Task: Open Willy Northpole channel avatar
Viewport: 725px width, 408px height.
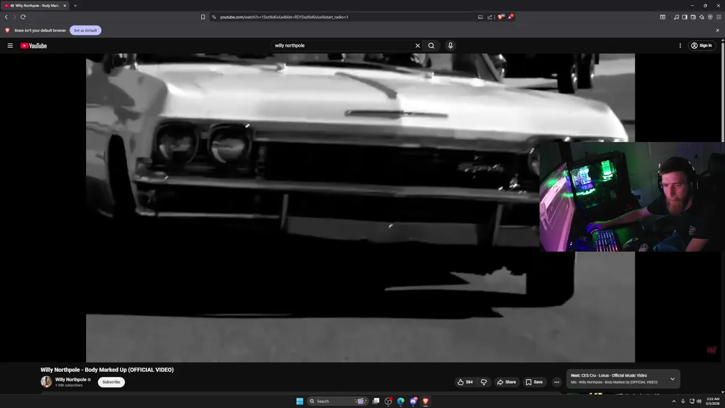Action: pos(46,382)
